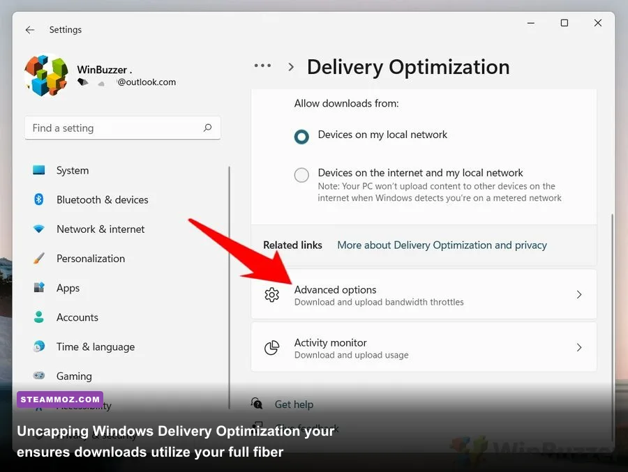Viewport: 628px width, 472px height.
Task: Go back with the Settings back arrow
Action: point(30,30)
